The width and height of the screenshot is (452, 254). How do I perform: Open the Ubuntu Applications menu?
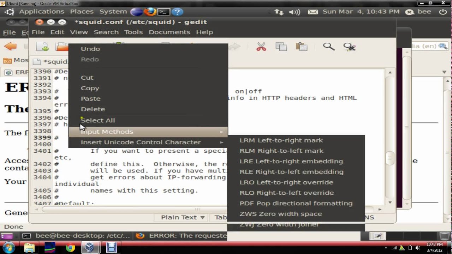42,12
